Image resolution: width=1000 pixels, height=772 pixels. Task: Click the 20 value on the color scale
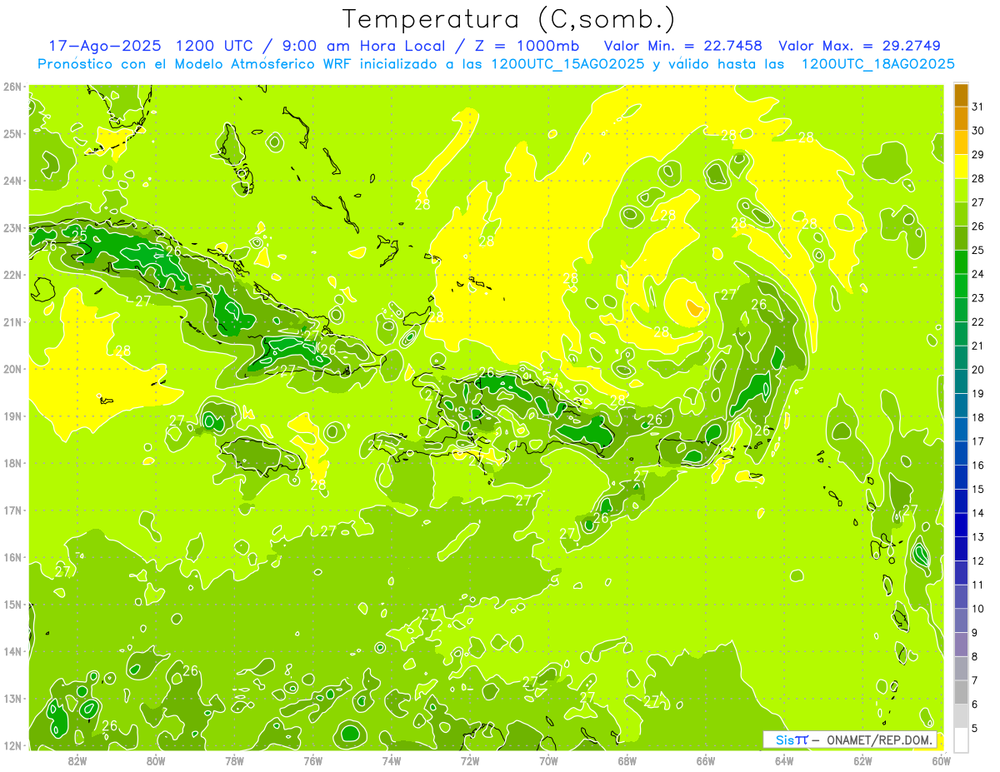coord(978,370)
